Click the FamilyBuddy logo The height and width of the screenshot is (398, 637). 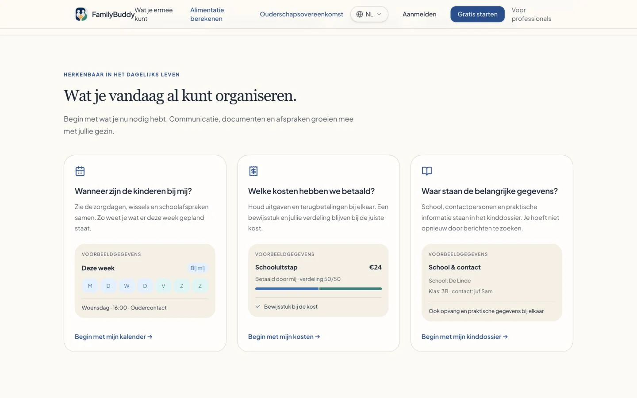point(105,14)
